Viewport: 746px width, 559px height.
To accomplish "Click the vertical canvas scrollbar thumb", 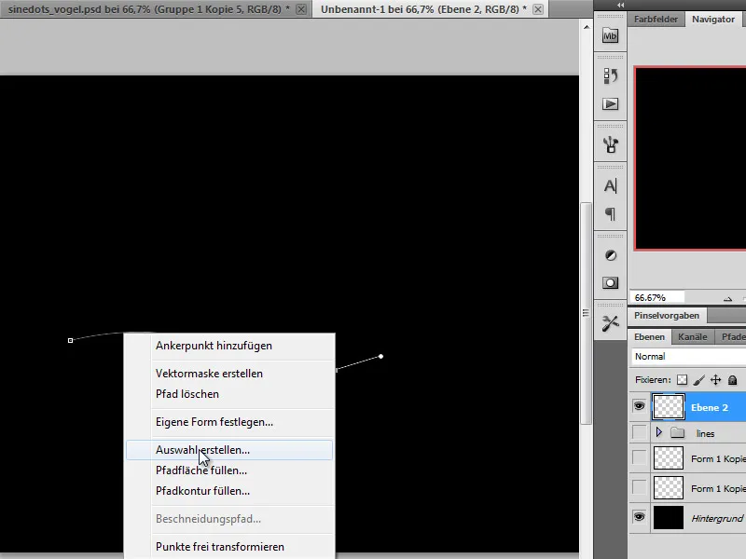I will coord(587,314).
